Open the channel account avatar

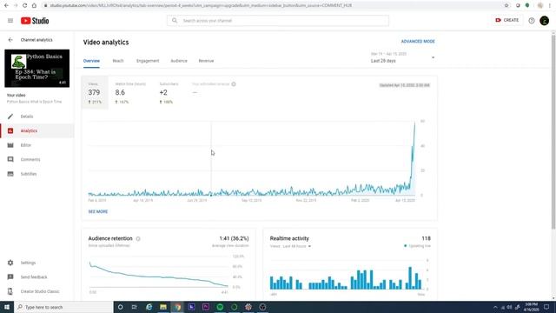click(545, 21)
